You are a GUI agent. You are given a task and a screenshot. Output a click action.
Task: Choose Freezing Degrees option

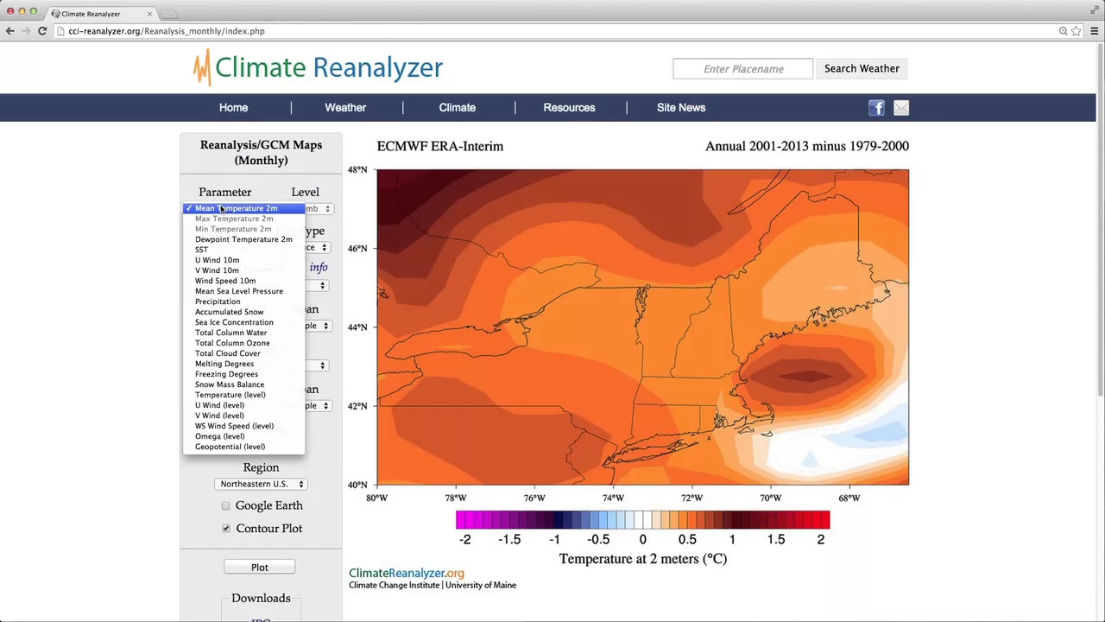[x=243, y=374]
